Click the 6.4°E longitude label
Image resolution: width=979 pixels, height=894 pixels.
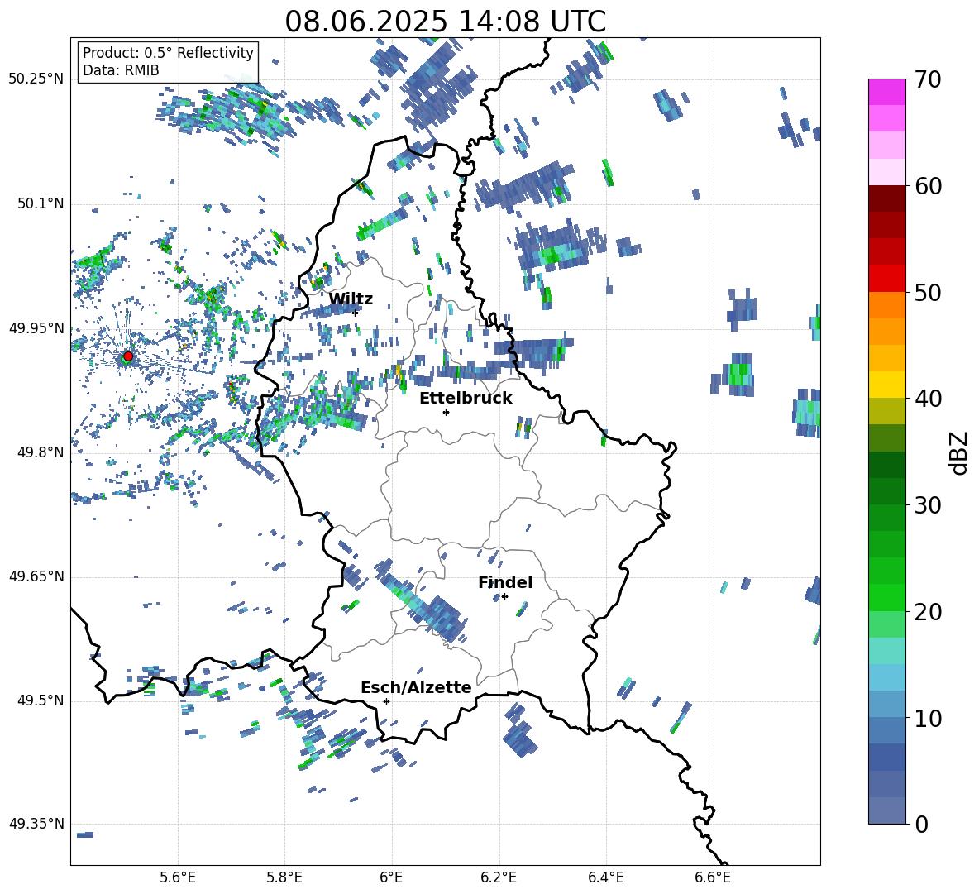(x=605, y=877)
